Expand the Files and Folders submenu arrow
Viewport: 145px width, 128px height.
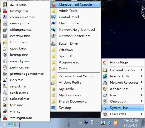point(142,70)
